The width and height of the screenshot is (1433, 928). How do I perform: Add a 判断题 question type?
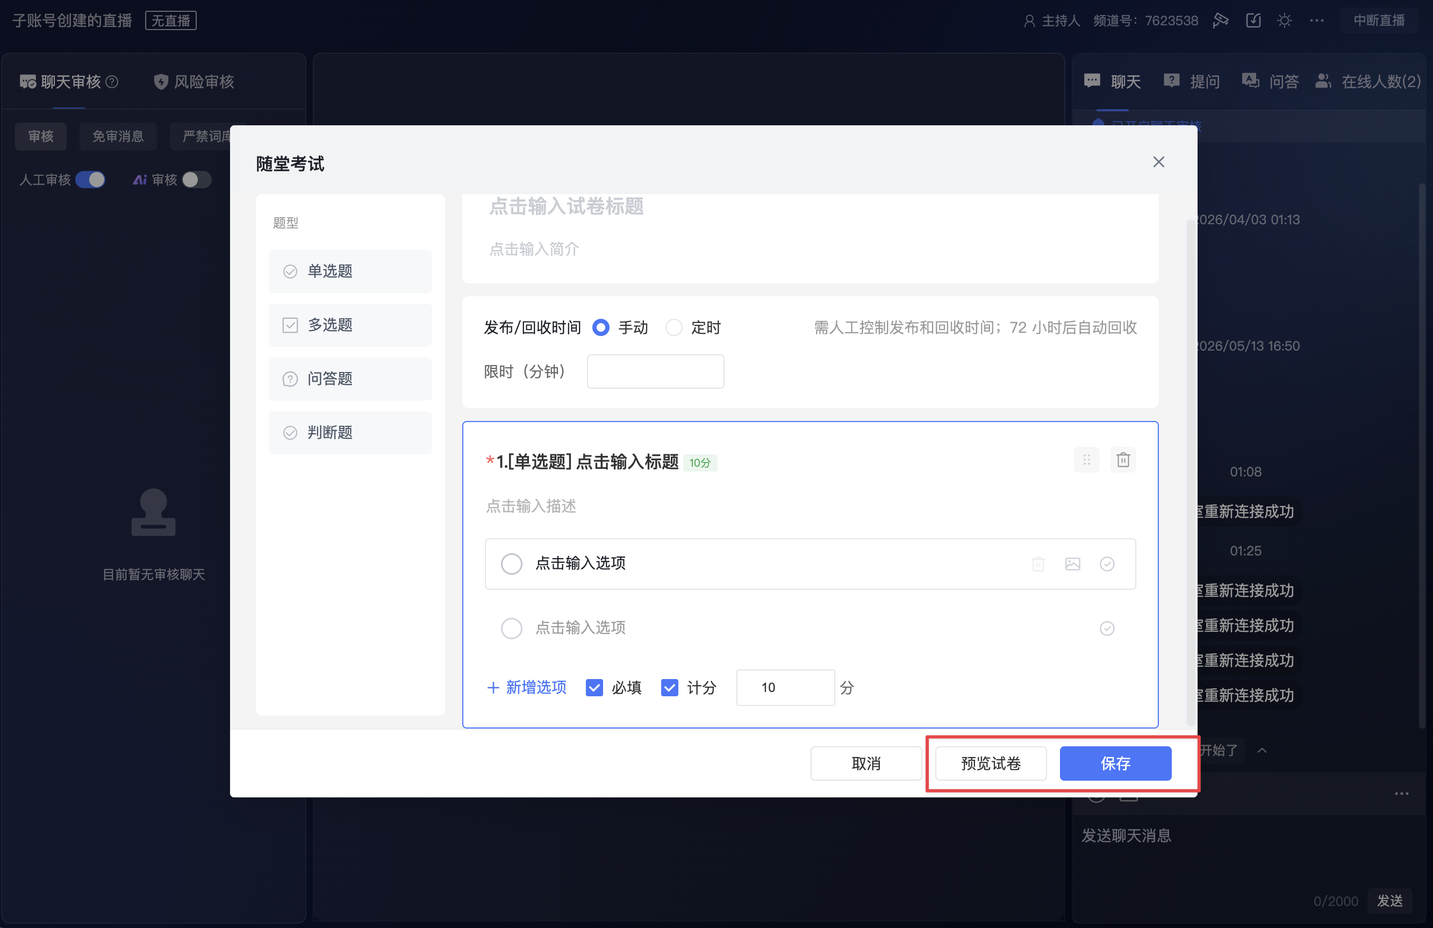(x=350, y=432)
